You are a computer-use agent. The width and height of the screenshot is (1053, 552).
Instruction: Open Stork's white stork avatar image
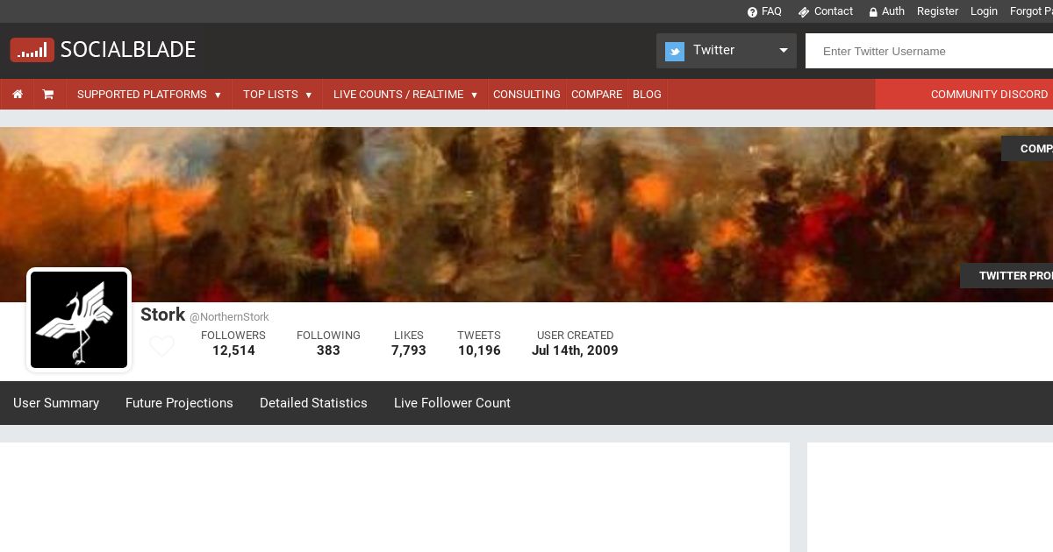tap(79, 320)
